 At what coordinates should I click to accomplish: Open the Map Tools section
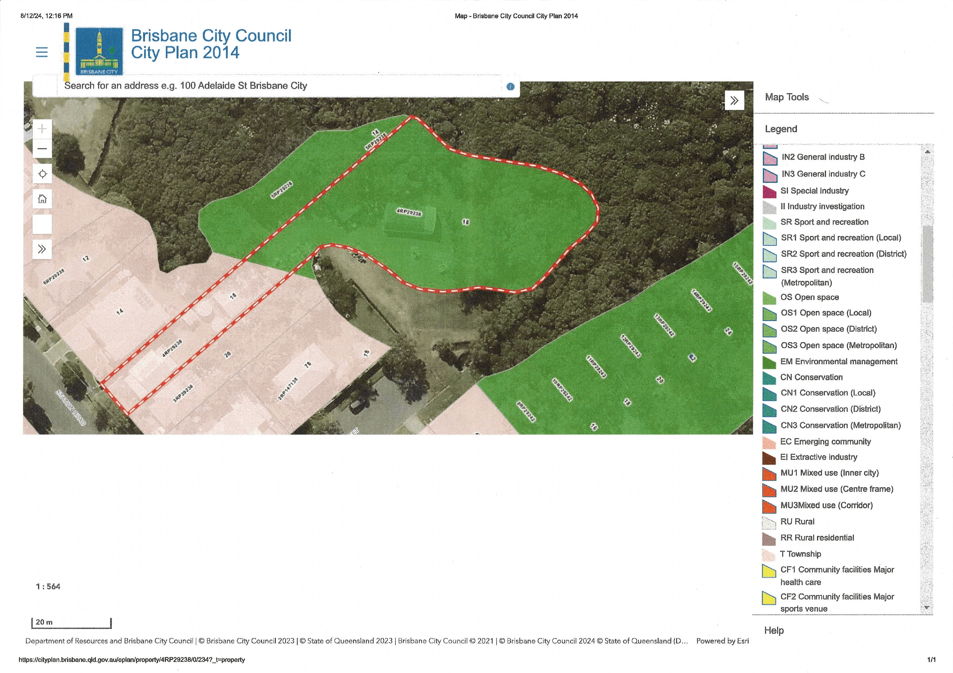(x=787, y=97)
